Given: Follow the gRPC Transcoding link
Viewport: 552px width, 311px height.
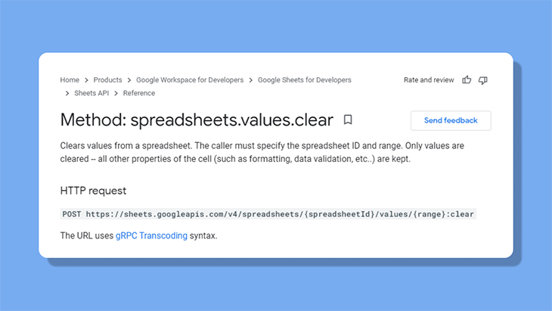Looking at the screenshot, I should click(x=151, y=235).
